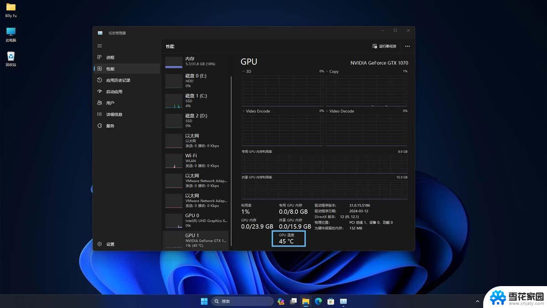Open 启动应用 (Startup apps) page
This screenshot has height=308, width=547.
(127, 92)
